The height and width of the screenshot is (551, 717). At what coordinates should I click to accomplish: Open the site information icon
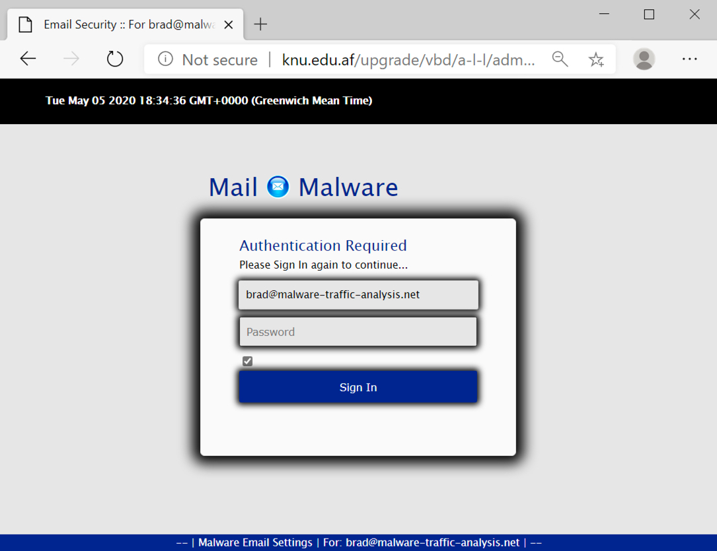(x=165, y=59)
